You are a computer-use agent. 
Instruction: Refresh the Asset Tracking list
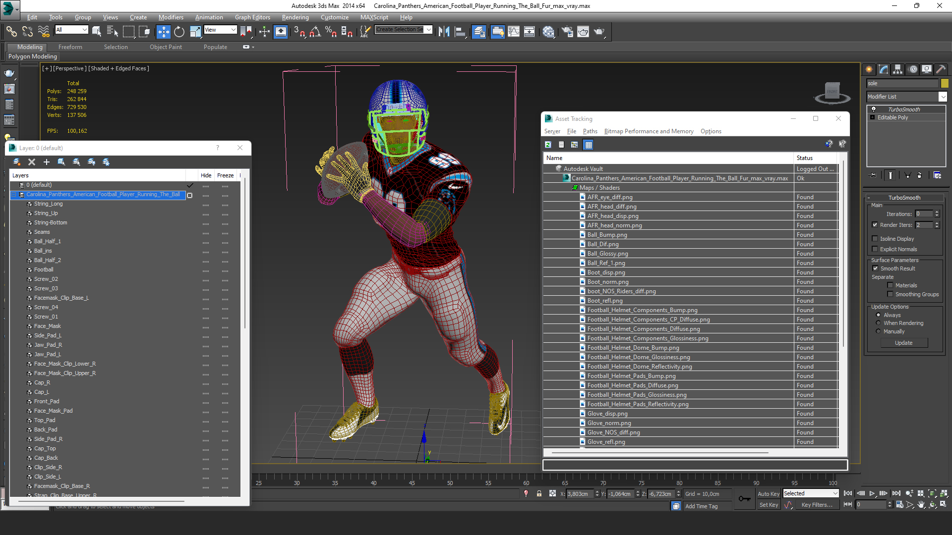[x=548, y=145]
